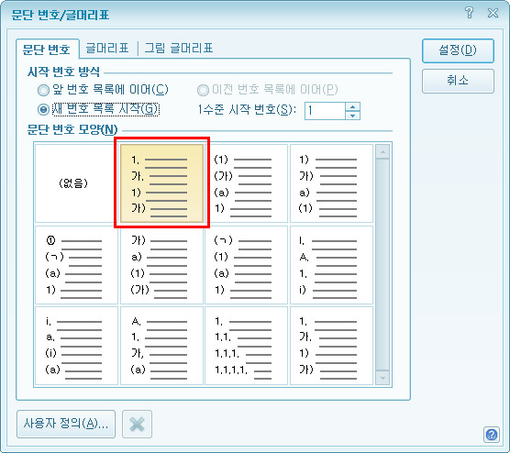Click the style list scrollbar down arrow
Viewport: 510px width, 453px height.
382,378
